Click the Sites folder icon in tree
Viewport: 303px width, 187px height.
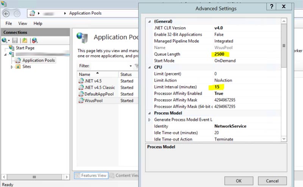[18, 67]
